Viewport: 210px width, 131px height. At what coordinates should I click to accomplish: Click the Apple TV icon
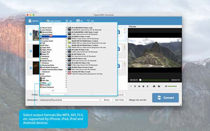tap(41, 54)
